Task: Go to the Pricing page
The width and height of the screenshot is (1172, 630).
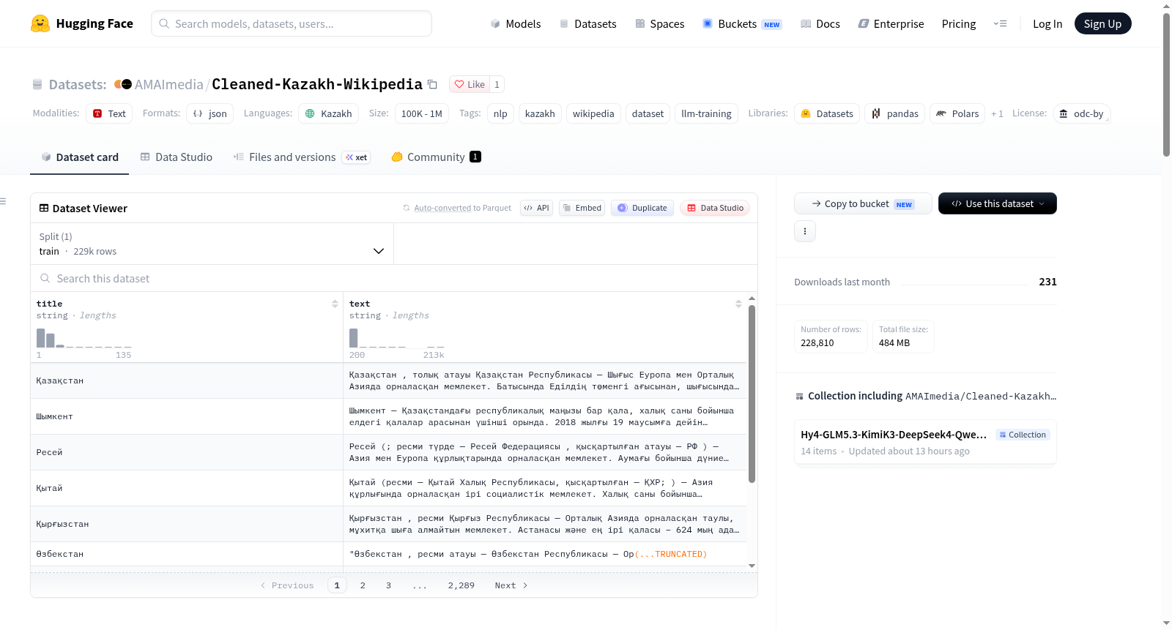Action: tap(959, 24)
